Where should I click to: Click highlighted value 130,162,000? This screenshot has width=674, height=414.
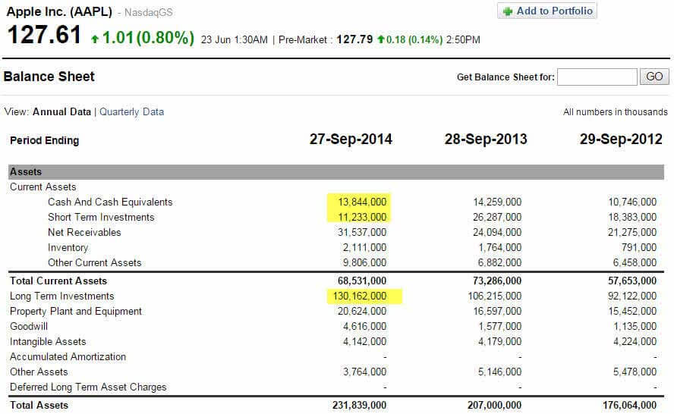pos(359,296)
